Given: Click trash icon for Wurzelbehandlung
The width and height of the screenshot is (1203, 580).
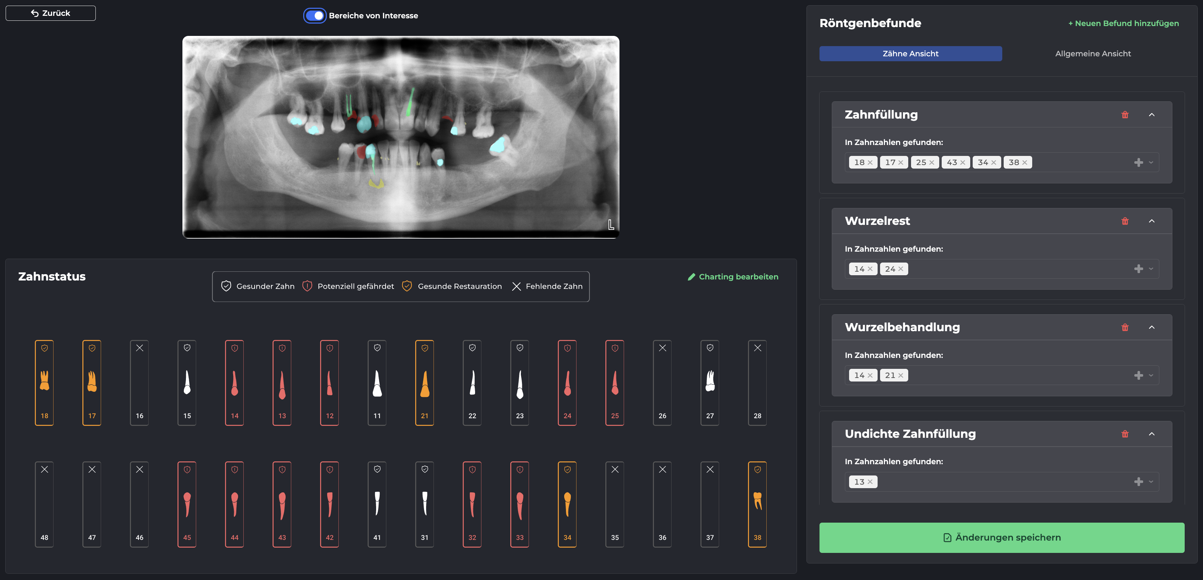Looking at the screenshot, I should pyautogui.click(x=1124, y=328).
